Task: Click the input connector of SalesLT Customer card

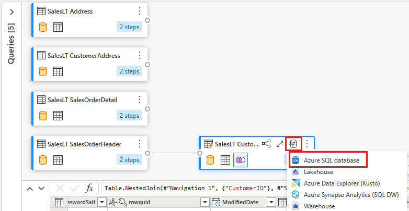Action: 200,153
